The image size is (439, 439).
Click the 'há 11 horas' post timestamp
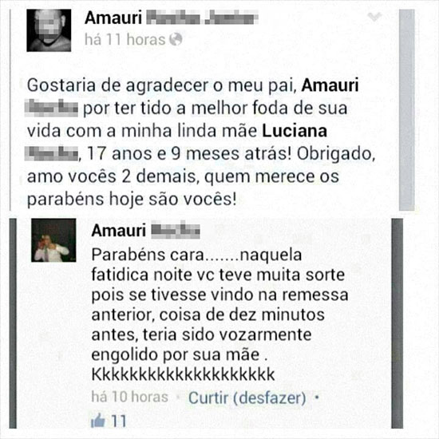pyautogui.click(x=125, y=39)
